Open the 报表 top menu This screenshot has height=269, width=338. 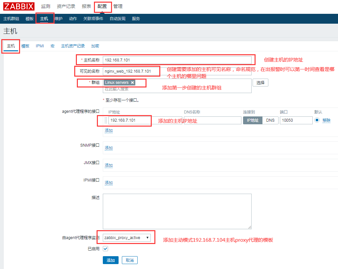[x=86, y=7]
